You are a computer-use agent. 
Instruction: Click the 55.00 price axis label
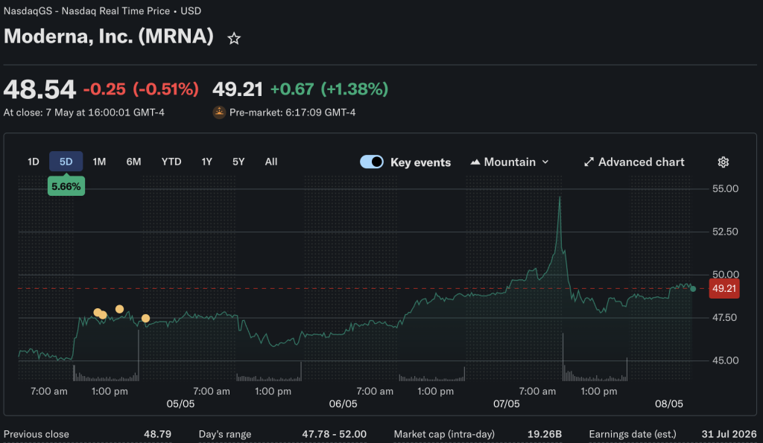click(725, 188)
